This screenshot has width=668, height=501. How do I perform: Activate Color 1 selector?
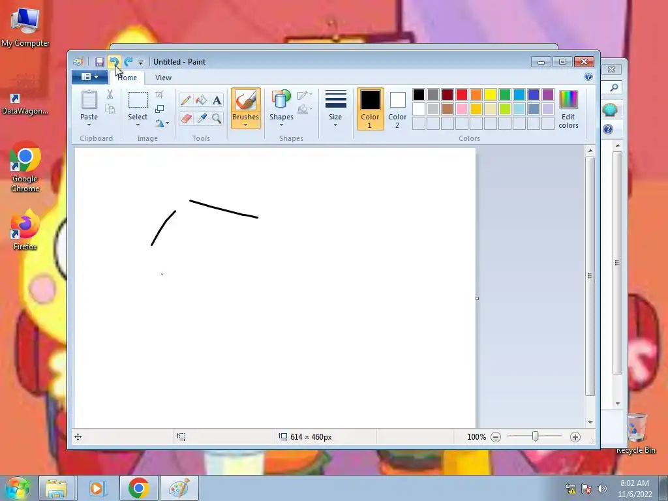[x=370, y=109]
